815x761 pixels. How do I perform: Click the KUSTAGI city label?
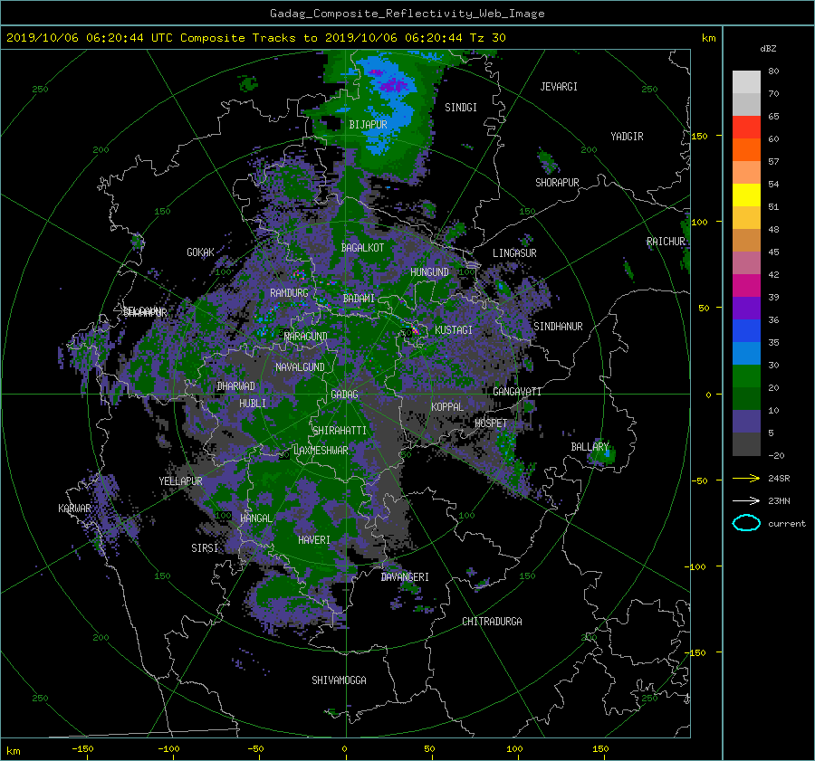point(454,330)
